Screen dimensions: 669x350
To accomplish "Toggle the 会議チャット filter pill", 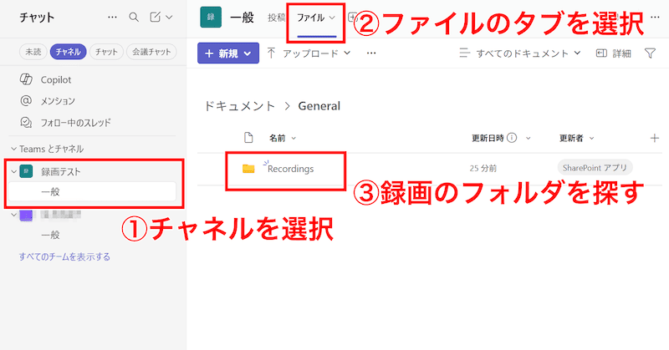I will 151,53.
